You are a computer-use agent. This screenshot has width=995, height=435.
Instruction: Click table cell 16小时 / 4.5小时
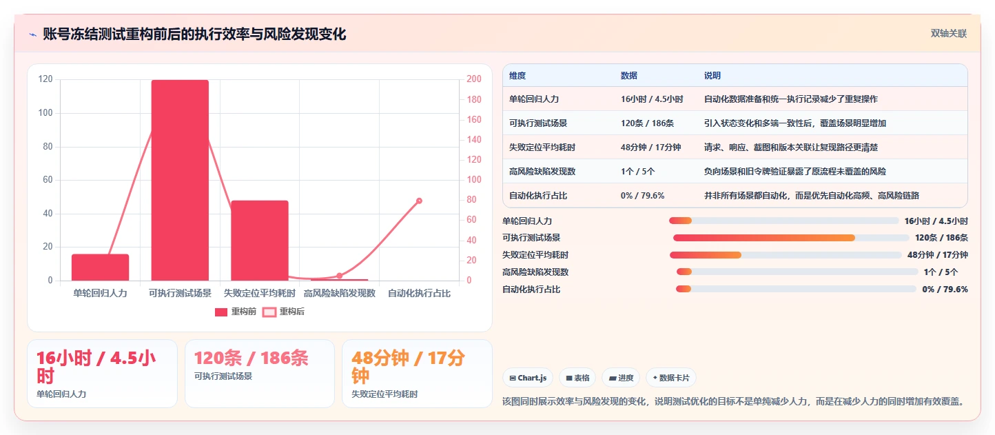point(652,99)
